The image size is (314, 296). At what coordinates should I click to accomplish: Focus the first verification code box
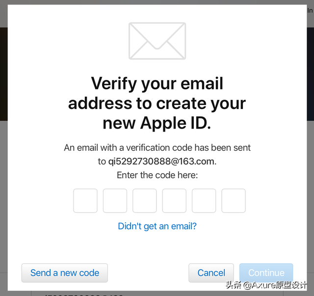pos(85,201)
